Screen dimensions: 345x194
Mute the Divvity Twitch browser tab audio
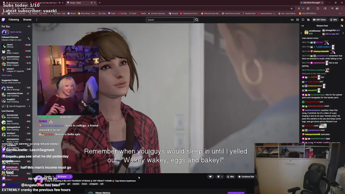point(92,3)
